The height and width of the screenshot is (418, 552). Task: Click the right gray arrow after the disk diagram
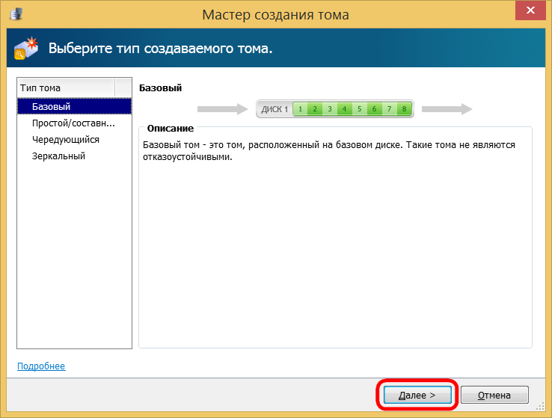click(x=447, y=109)
